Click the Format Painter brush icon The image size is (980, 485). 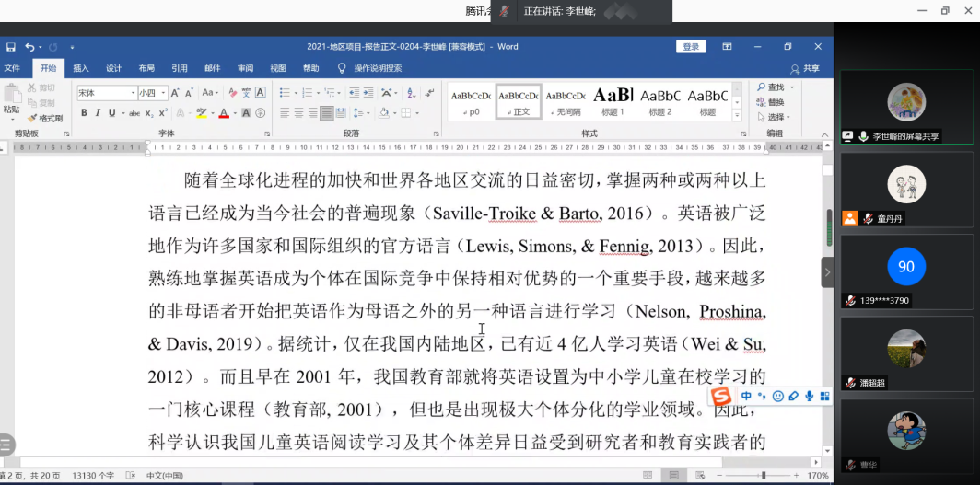(32, 118)
